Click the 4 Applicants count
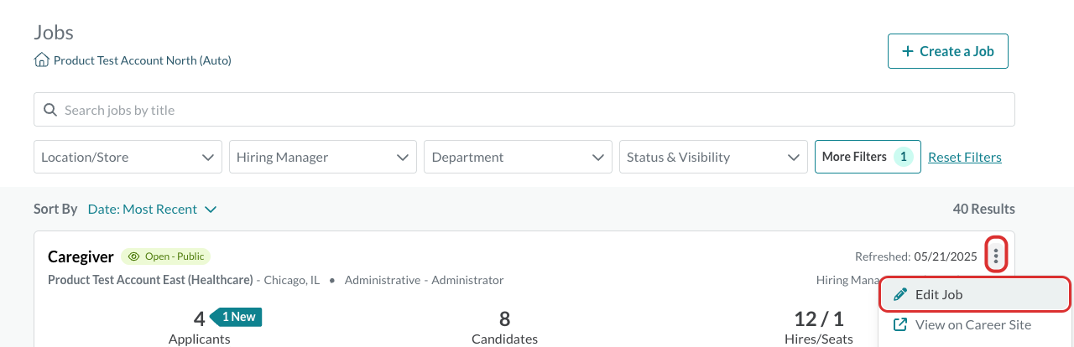This screenshot has height=347, width=1074. point(199,319)
